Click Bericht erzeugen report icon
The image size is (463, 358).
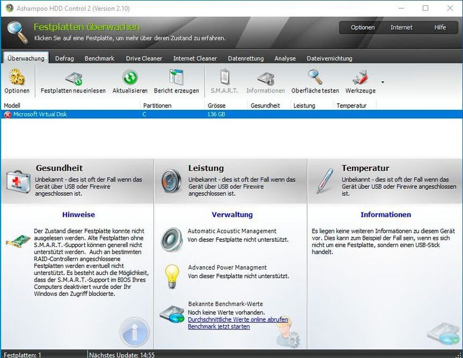coord(176,77)
